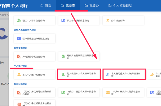Open the 个人权益证明 tab
This screenshot has height=106, width=161.
pos(120,5)
